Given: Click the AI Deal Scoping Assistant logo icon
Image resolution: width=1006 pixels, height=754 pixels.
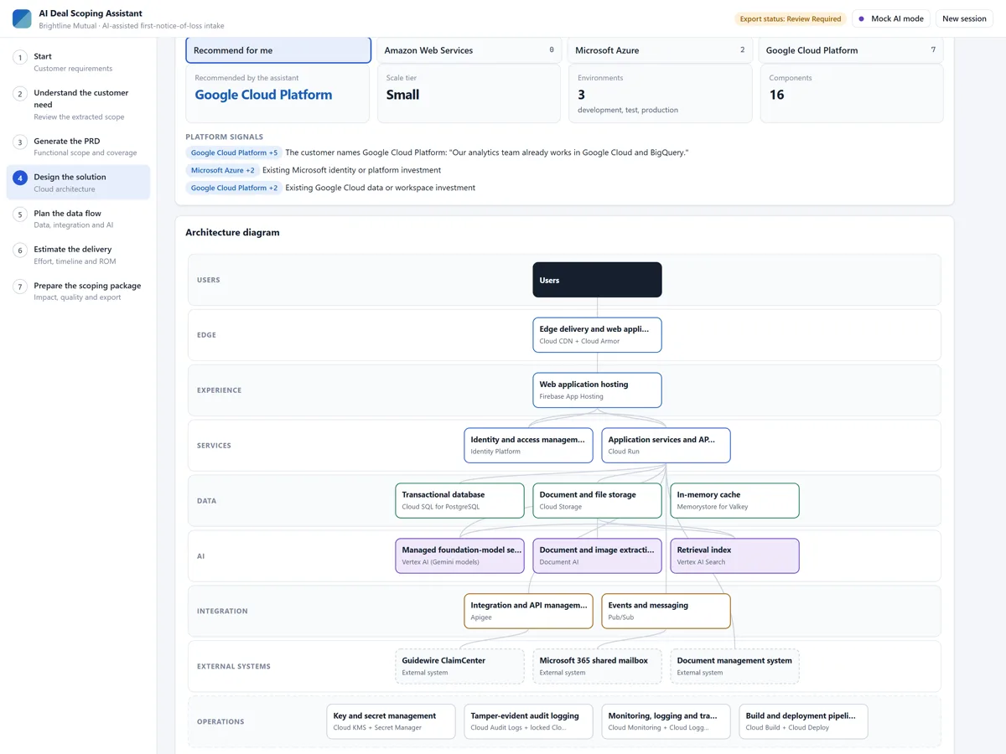Looking at the screenshot, I should (x=22, y=18).
